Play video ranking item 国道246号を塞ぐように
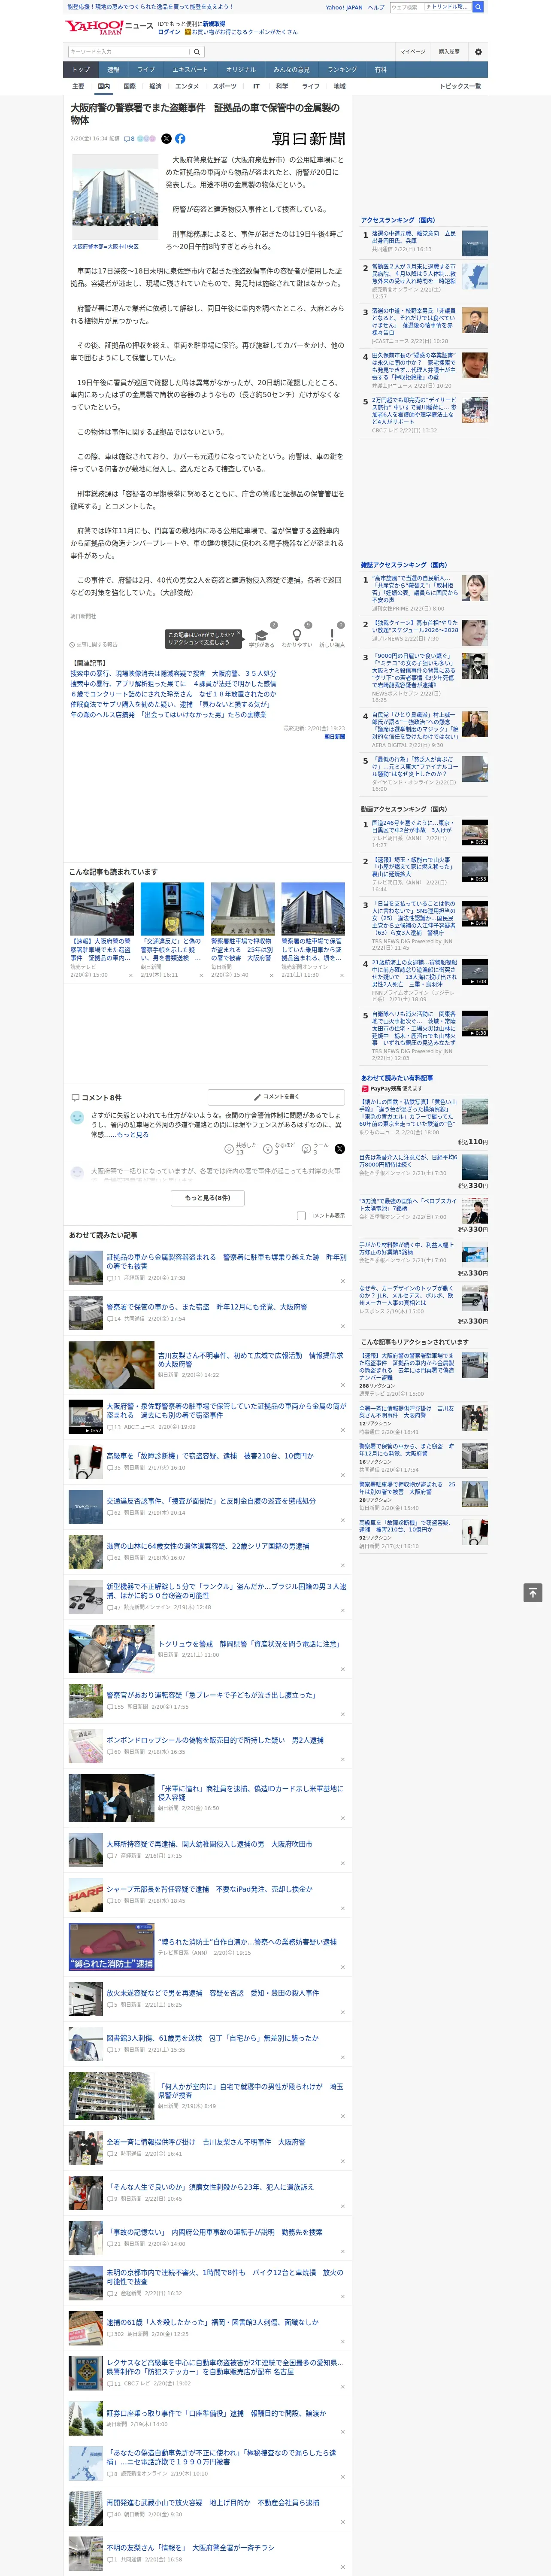The image size is (551, 2576). click(x=475, y=833)
